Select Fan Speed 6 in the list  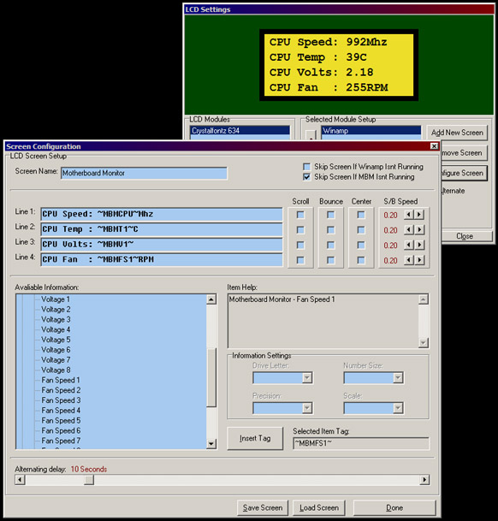[x=61, y=430]
